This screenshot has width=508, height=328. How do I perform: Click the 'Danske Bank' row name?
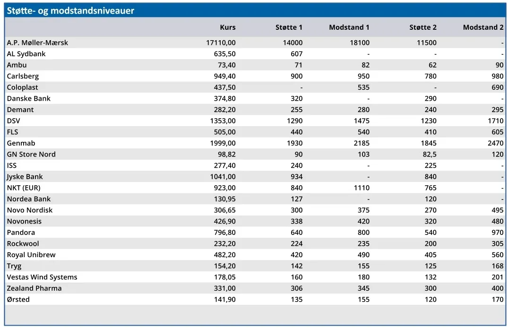tap(28, 98)
